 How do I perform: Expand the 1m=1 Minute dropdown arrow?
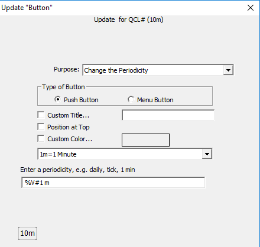point(207,154)
